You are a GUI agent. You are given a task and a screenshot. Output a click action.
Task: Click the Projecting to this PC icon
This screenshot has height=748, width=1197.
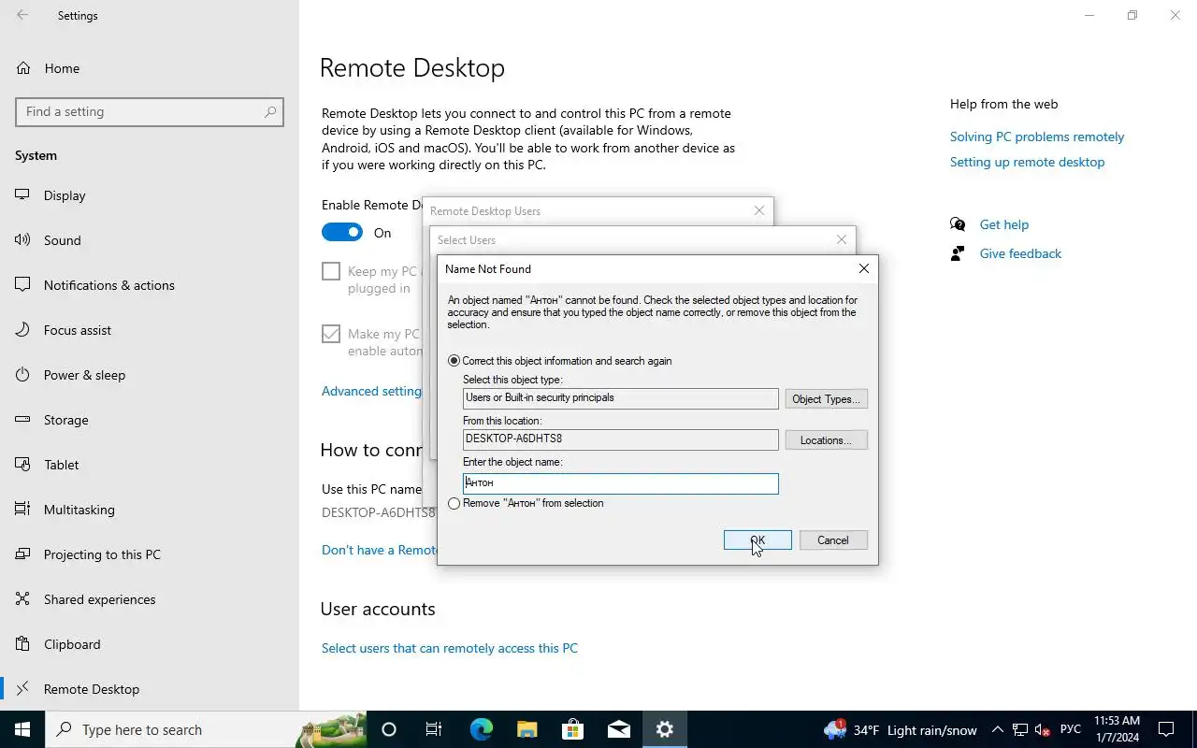coord(22,554)
